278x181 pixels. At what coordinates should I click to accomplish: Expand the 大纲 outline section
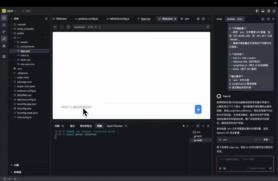16,165
